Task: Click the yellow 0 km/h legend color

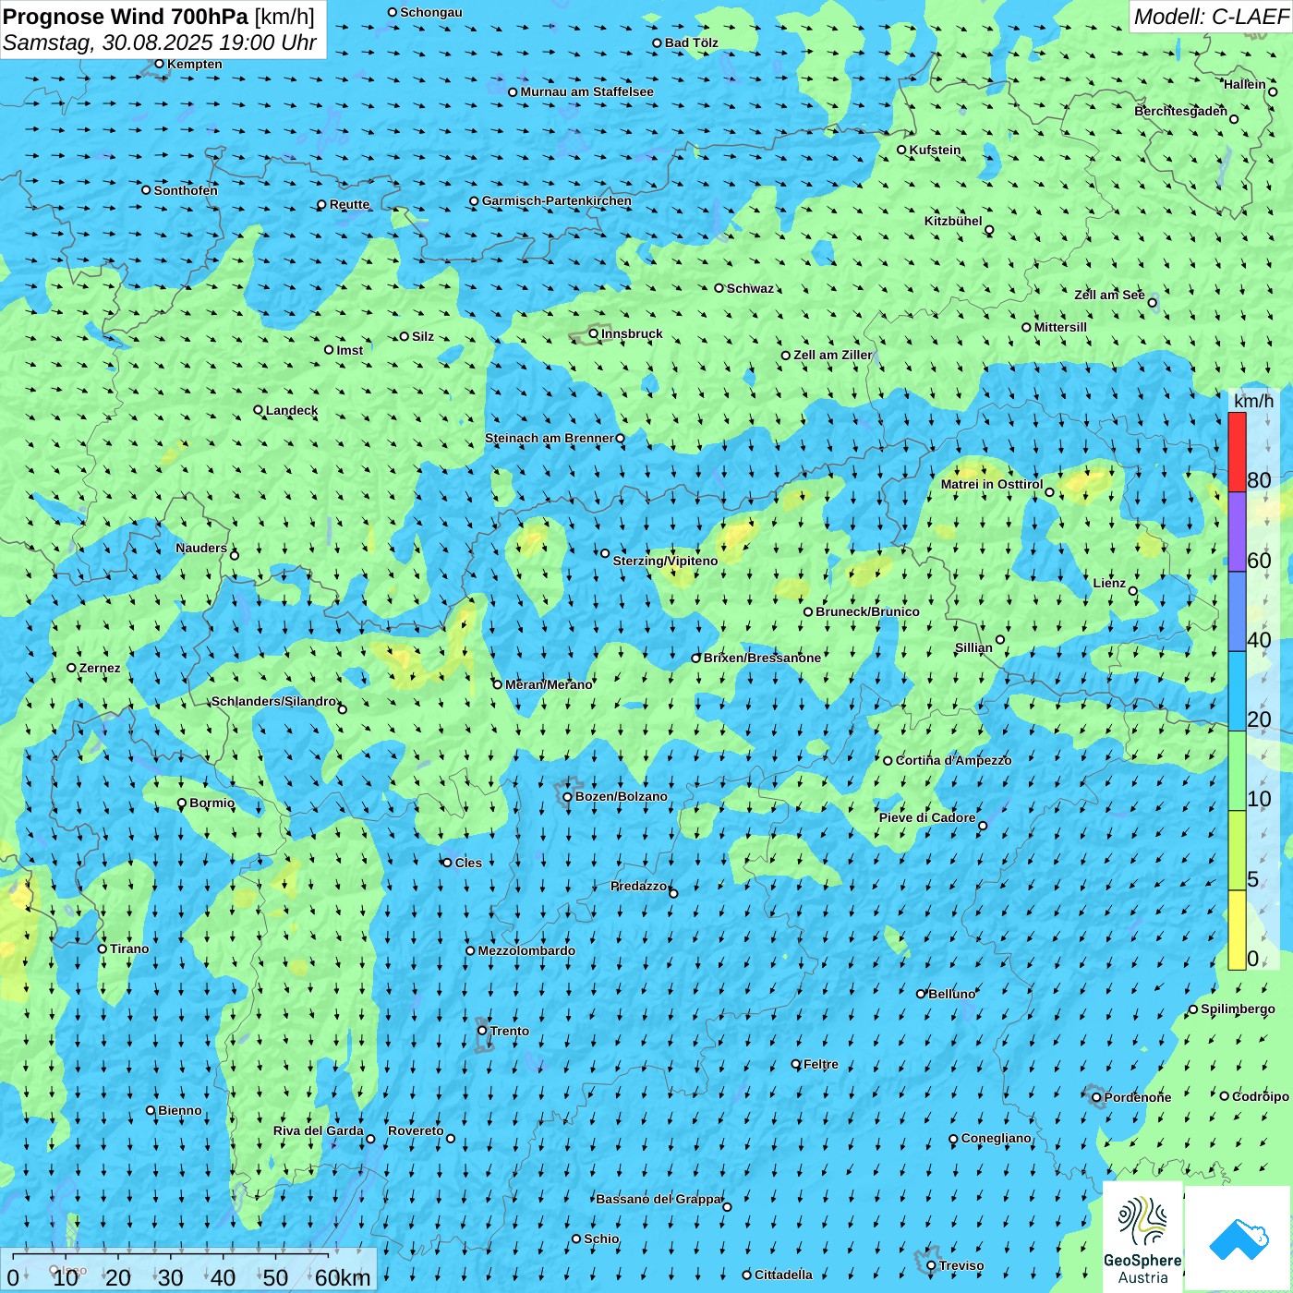Action: [1237, 930]
